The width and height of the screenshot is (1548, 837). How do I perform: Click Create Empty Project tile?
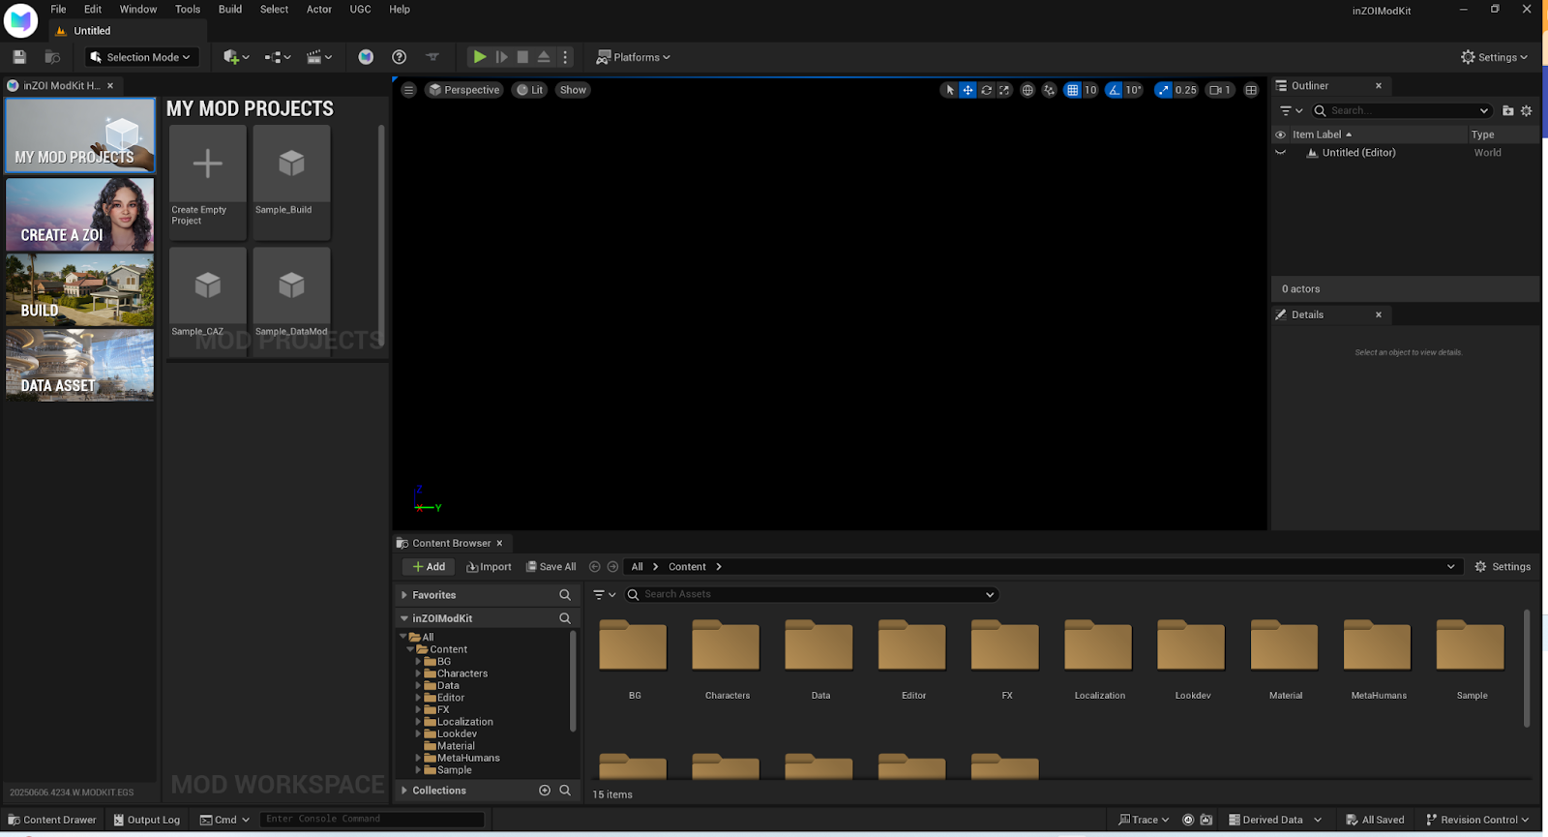pos(208,182)
